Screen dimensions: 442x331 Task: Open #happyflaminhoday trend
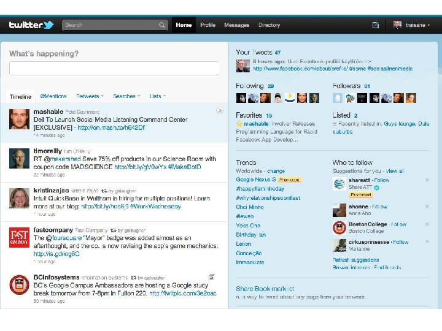(260, 189)
